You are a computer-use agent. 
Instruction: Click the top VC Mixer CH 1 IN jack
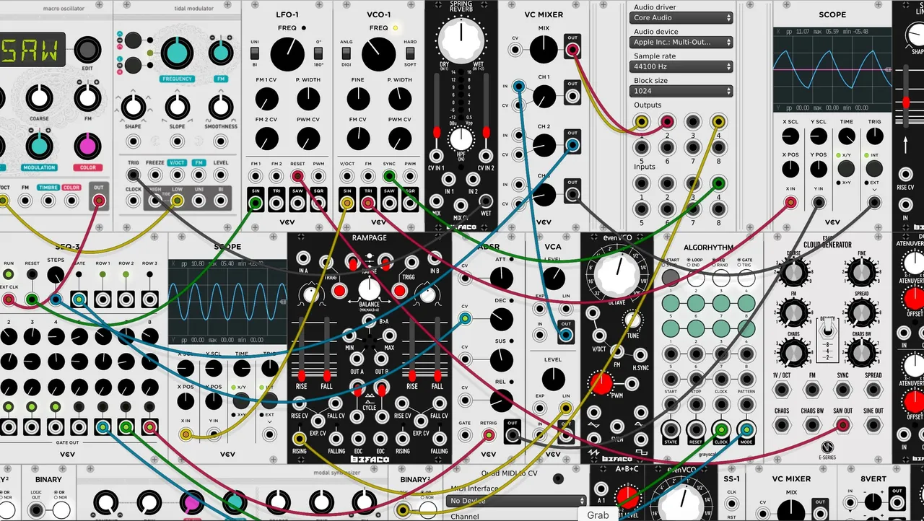519,87
